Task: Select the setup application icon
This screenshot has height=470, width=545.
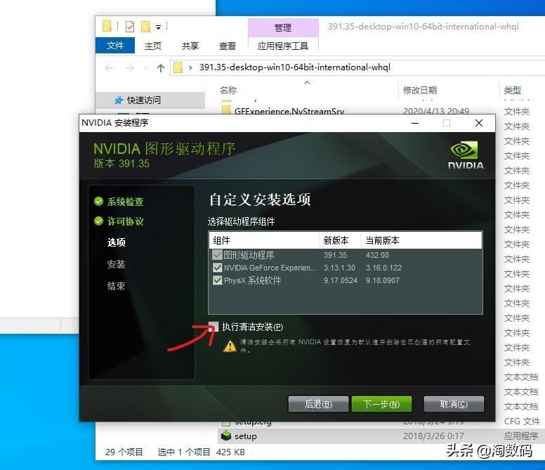Action: coord(226,436)
